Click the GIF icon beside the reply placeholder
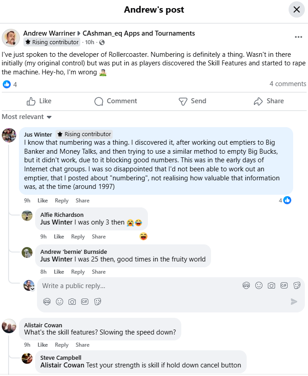This screenshot has width=308, height=376. [x=284, y=285]
